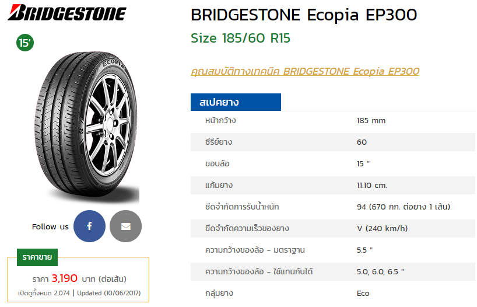Viewport: 477px width, 307px height.
Task: Click the green ราคาขาย label
Action: 37,257
